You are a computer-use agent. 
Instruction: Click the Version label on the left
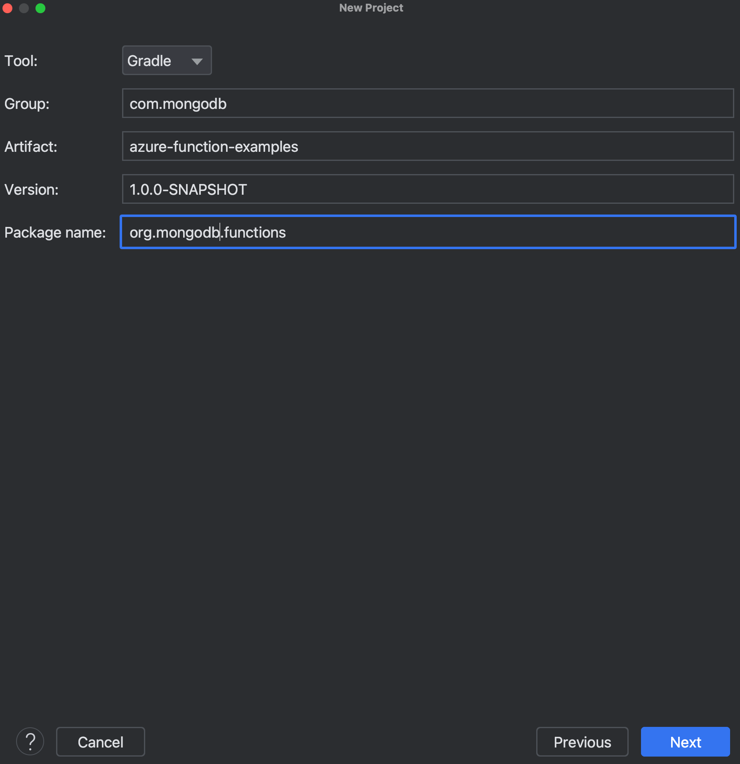click(x=30, y=189)
